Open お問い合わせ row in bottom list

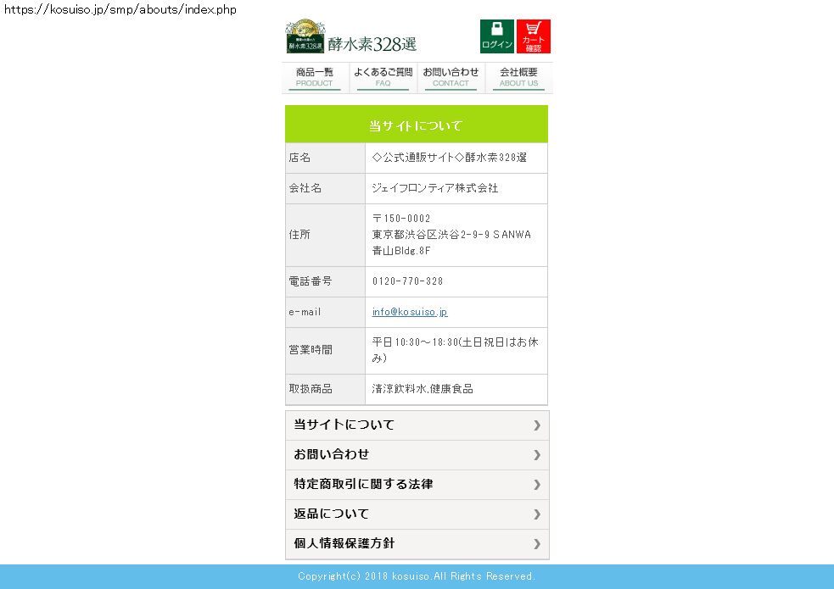pyautogui.click(x=417, y=454)
